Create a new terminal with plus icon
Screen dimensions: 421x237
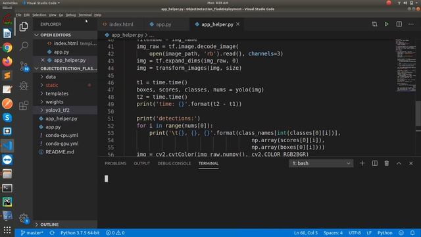click(x=362, y=163)
